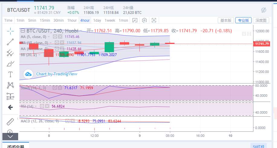Click the 11741.79 current price label on axis

click(262, 44)
